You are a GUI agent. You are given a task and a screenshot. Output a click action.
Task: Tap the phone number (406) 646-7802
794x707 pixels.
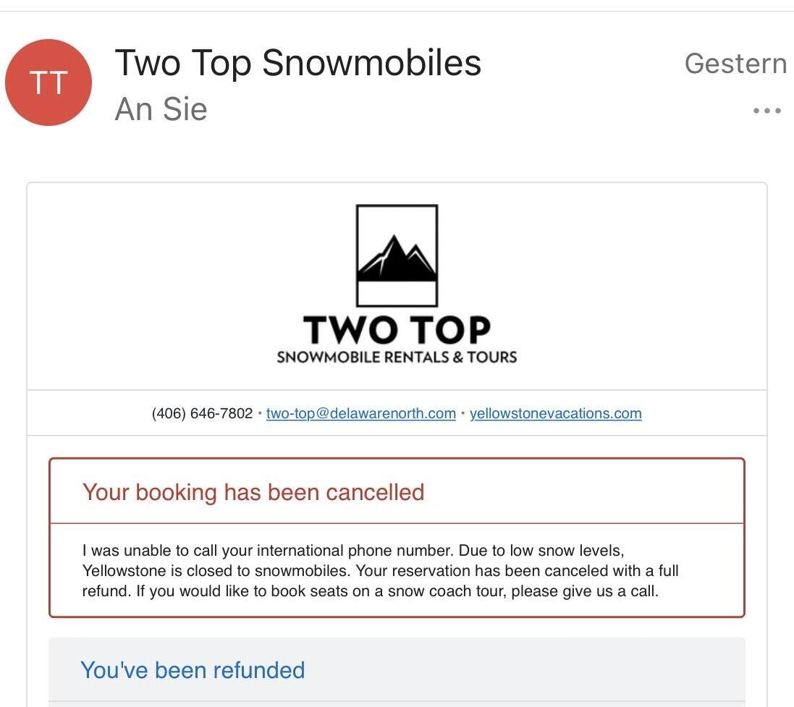202,413
